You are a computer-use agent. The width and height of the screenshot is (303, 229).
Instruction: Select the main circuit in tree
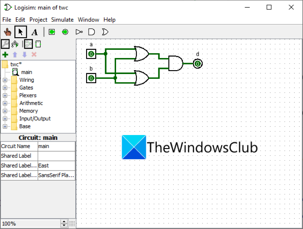pyautogui.click(x=26, y=72)
